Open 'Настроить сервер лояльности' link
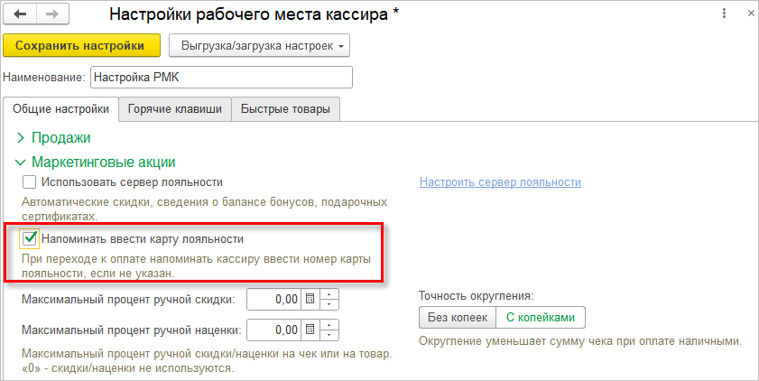The width and height of the screenshot is (759, 381). point(500,182)
